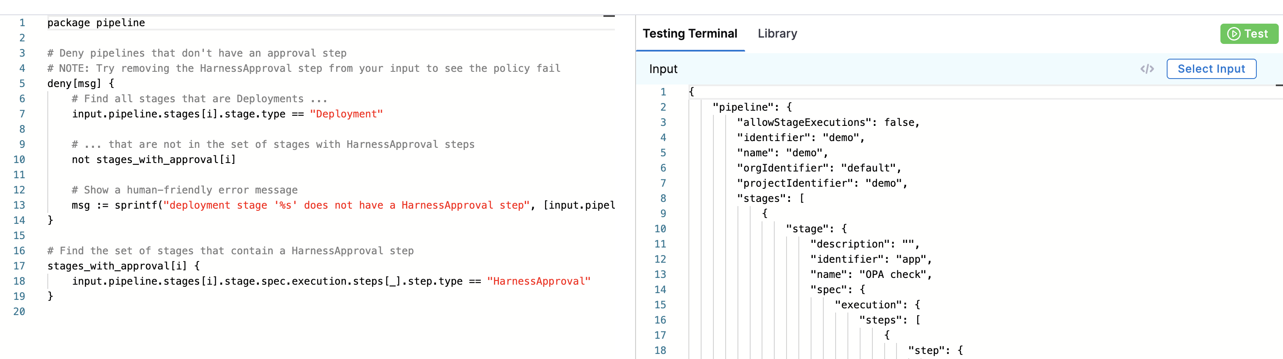Click the "projectIdentifier" line in the input JSON
The height and width of the screenshot is (359, 1283).
pos(822,183)
